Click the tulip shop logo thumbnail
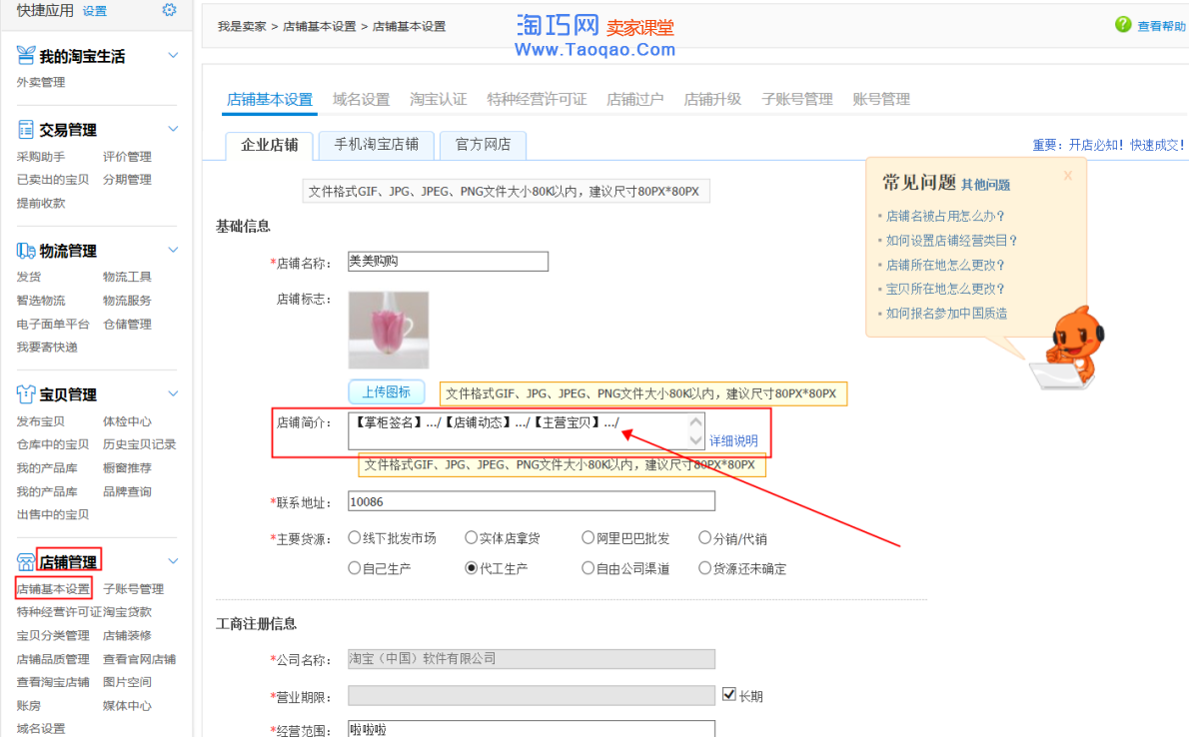The height and width of the screenshot is (737, 1189). click(x=389, y=330)
